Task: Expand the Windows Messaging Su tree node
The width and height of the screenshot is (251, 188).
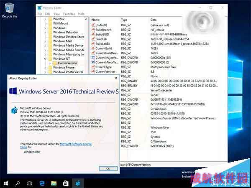Action: click(45, 54)
